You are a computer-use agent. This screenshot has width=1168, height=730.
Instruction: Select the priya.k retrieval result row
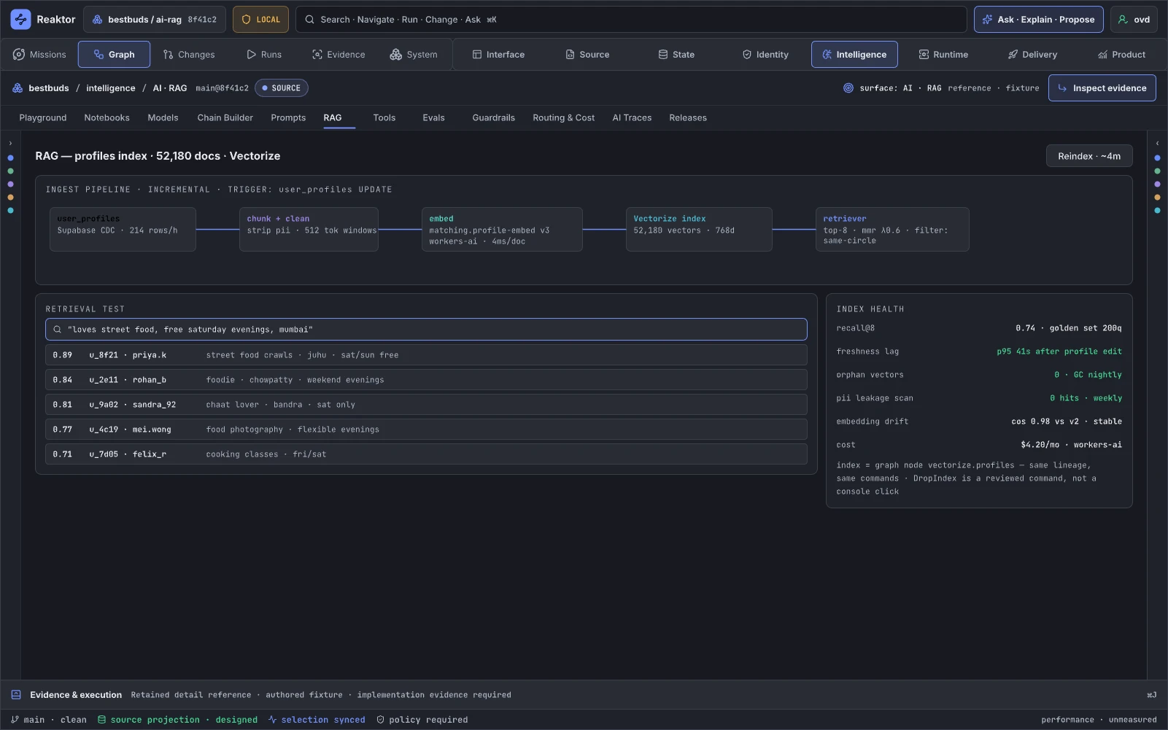tap(426, 355)
